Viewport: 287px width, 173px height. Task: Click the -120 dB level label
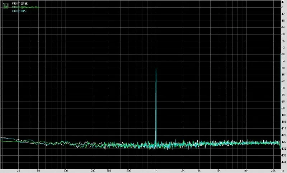coord(283,135)
